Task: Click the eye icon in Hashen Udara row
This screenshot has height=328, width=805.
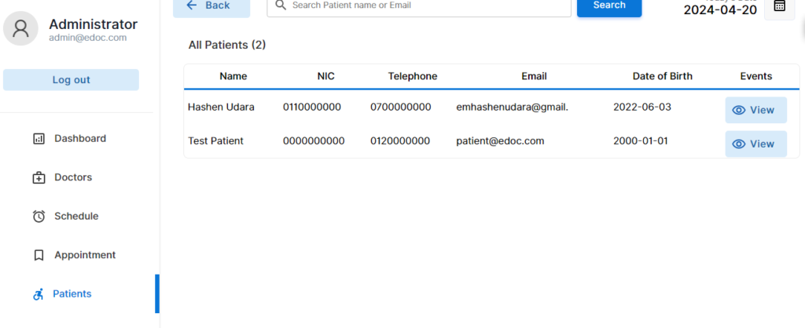Action: point(739,110)
